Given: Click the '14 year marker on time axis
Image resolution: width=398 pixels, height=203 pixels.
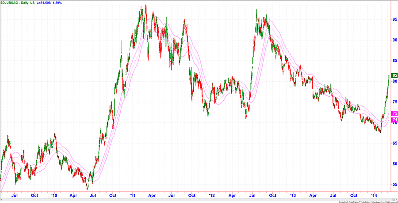Looking at the screenshot, I should coord(374,195).
